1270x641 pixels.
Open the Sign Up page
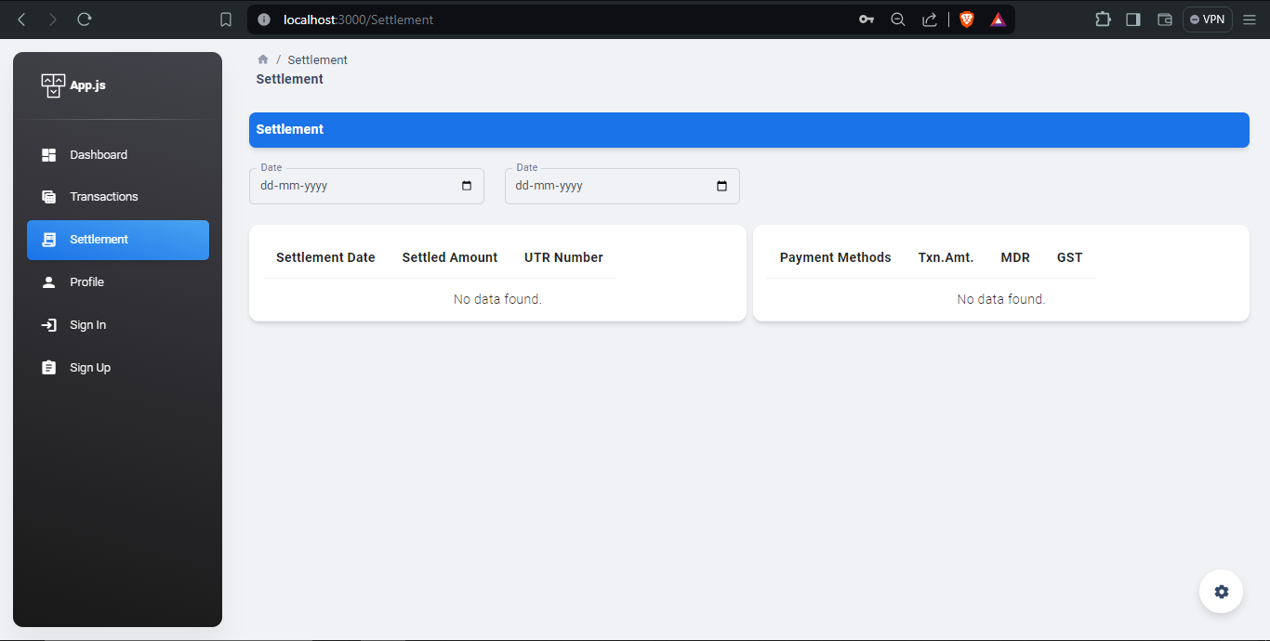click(x=118, y=368)
